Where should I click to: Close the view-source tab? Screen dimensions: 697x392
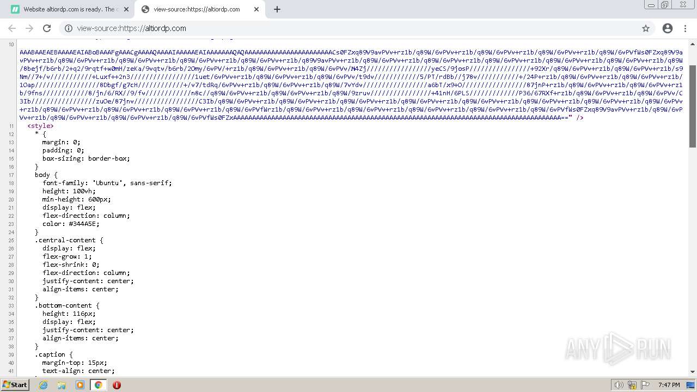256,9
